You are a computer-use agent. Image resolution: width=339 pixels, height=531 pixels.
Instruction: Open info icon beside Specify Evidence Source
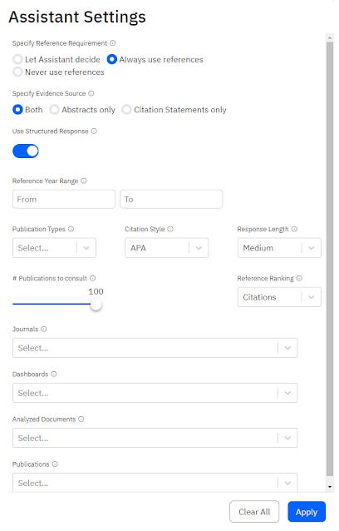point(91,93)
